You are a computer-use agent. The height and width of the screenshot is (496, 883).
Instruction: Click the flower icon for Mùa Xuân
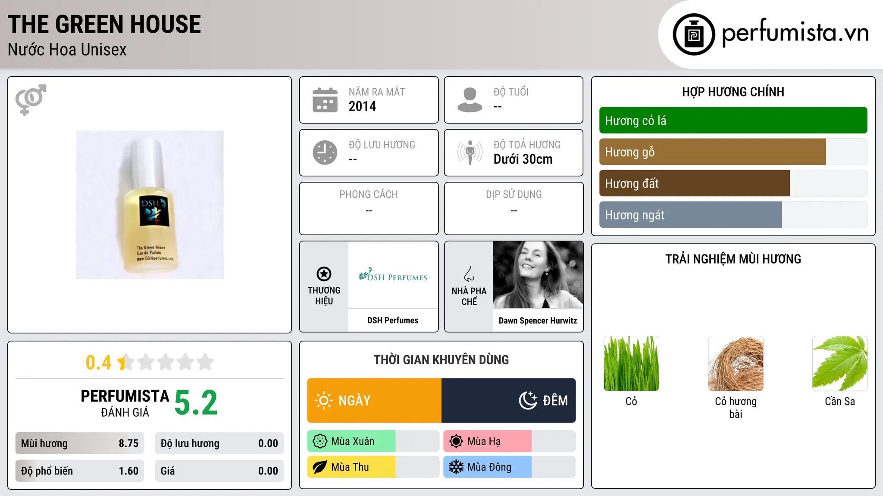tap(320, 441)
